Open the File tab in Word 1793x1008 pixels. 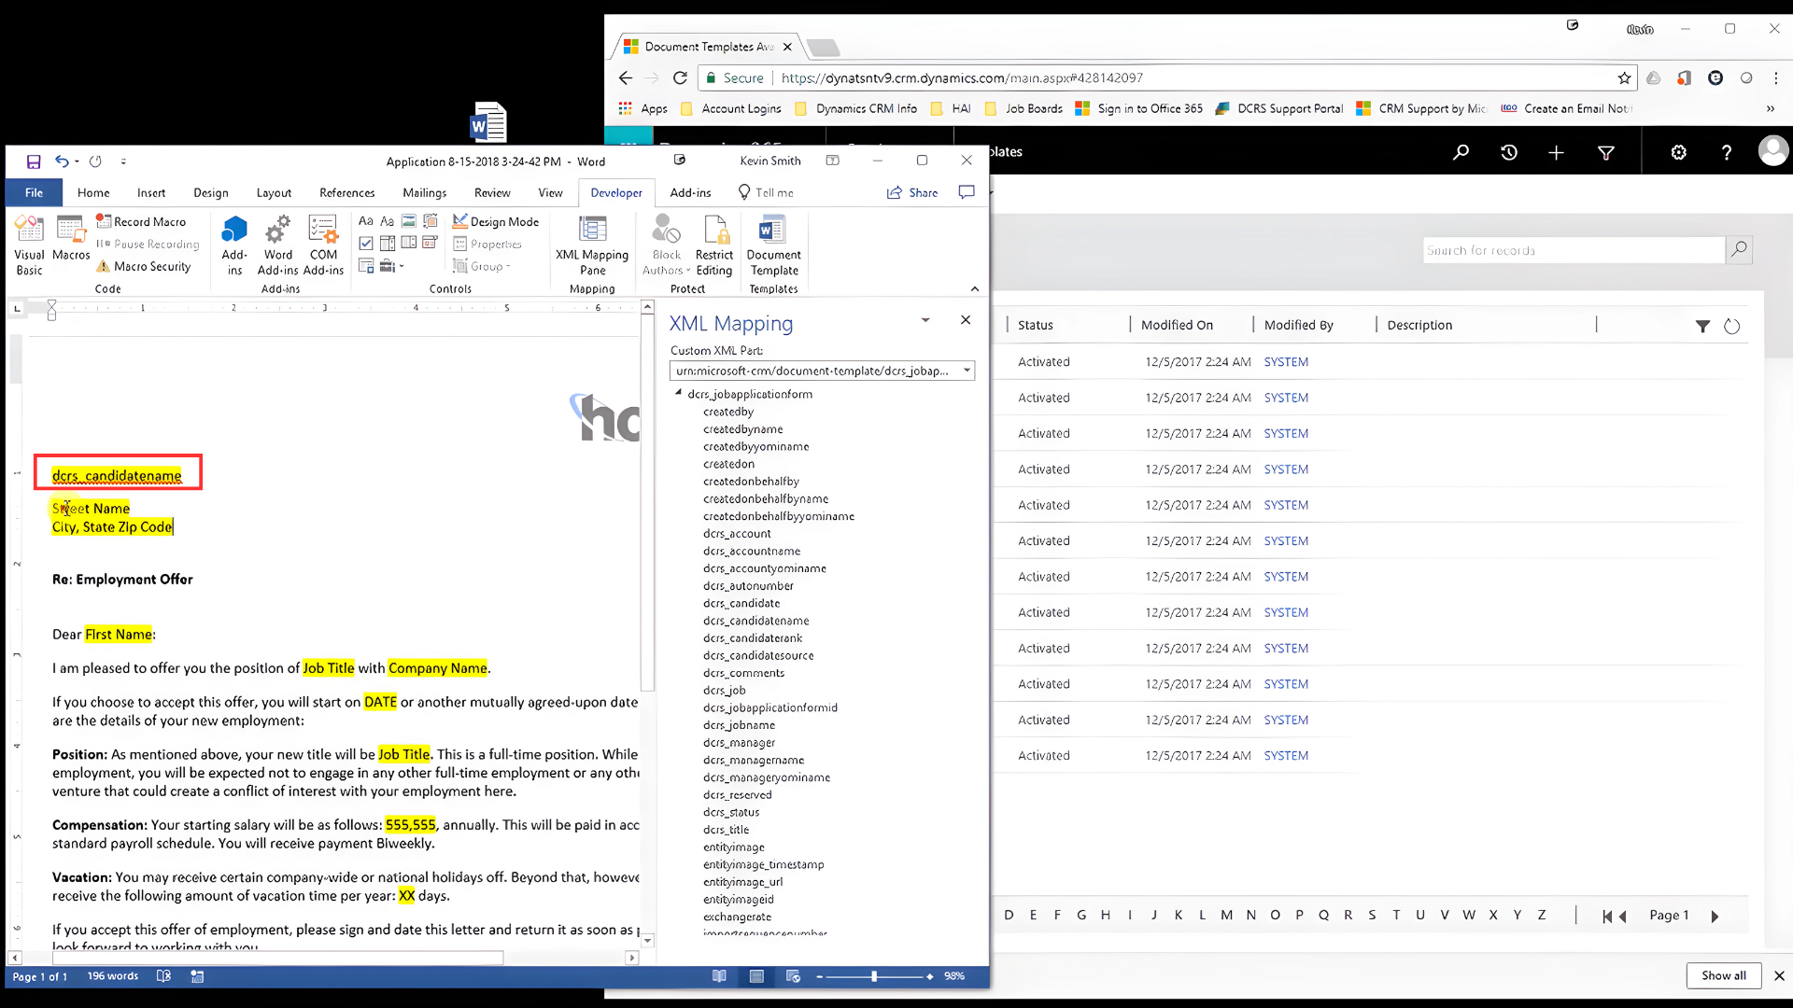[x=34, y=192]
